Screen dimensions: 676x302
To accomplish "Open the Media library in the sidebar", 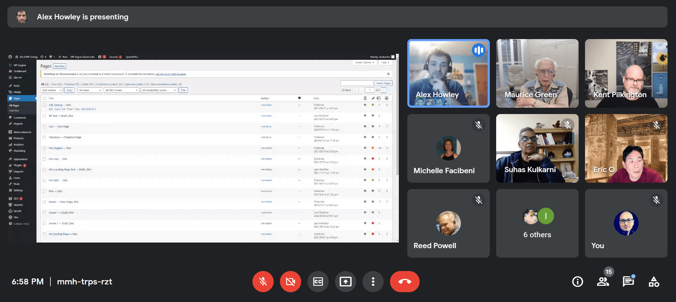I will click(x=17, y=92).
